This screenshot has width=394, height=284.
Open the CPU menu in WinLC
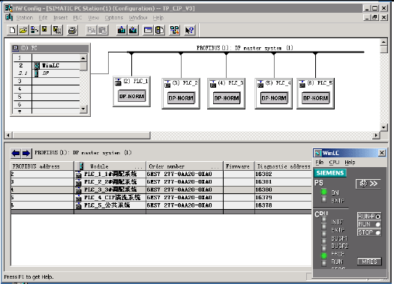pyautogui.click(x=334, y=163)
